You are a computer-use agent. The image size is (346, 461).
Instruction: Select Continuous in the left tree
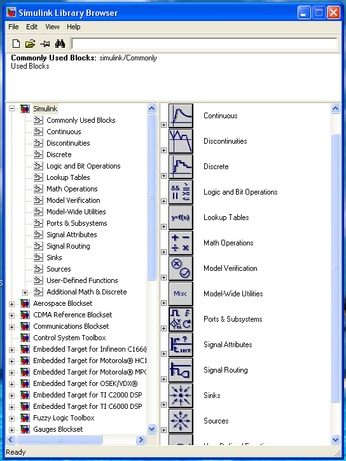(64, 132)
